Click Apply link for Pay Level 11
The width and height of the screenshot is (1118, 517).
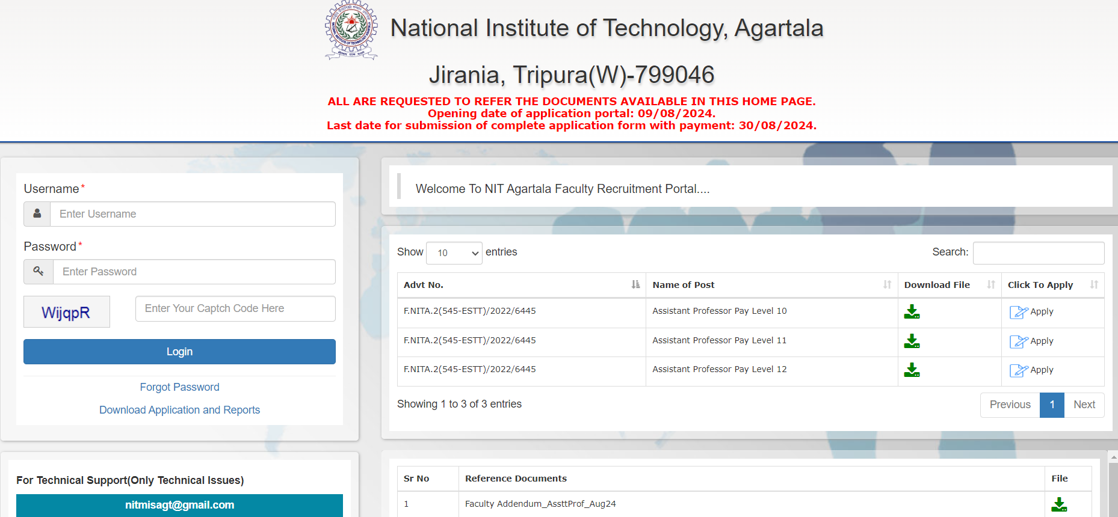click(1042, 341)
